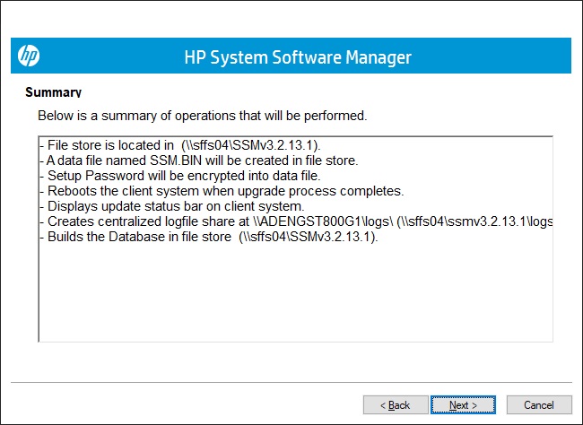Click the HP logo in the header

pos(29,56)
